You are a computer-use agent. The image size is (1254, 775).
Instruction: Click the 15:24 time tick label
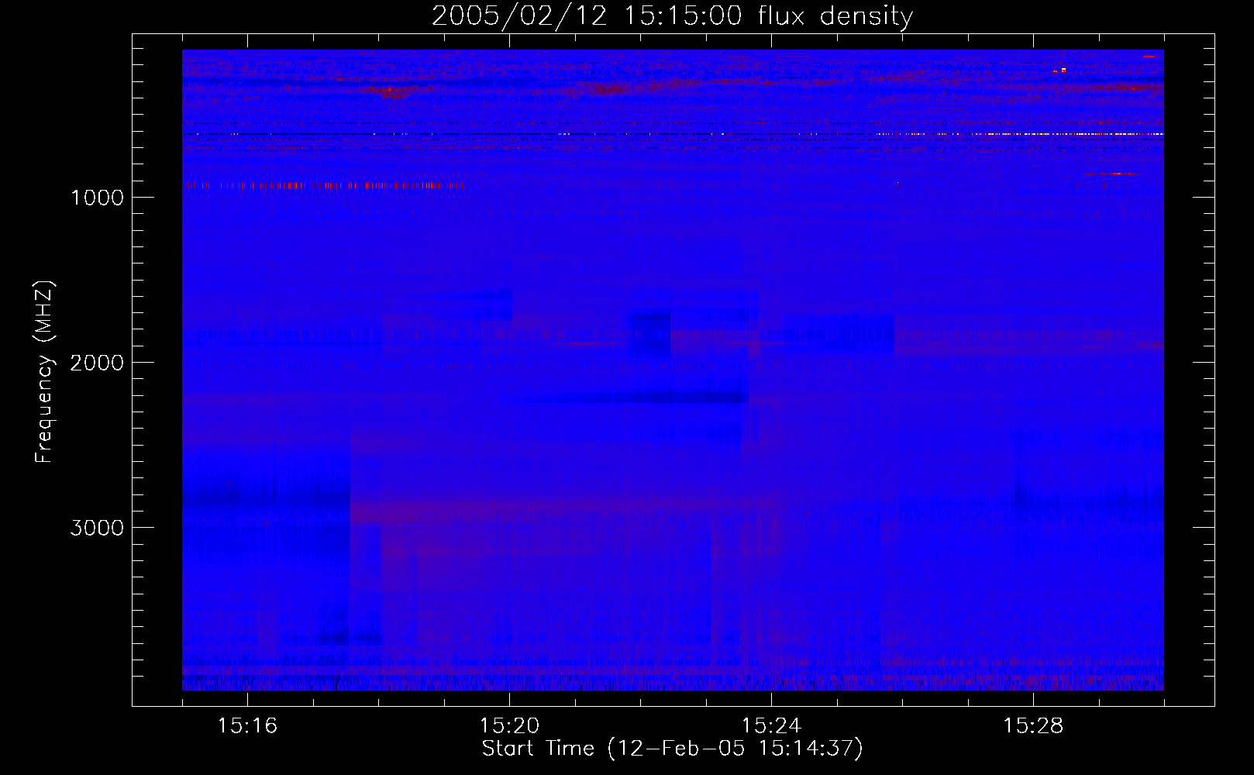coord(771,726)
